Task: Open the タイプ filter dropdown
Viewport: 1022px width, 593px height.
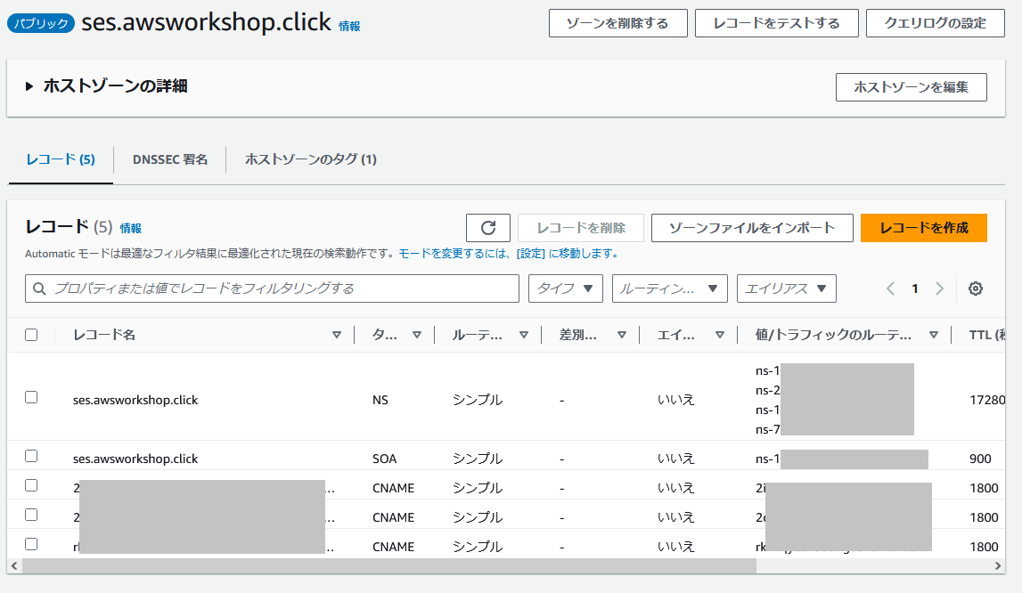Action: coord(565,288)
